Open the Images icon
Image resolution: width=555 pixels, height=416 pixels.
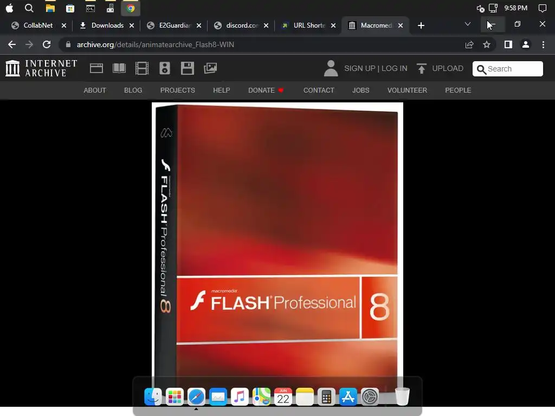[210, 68]
